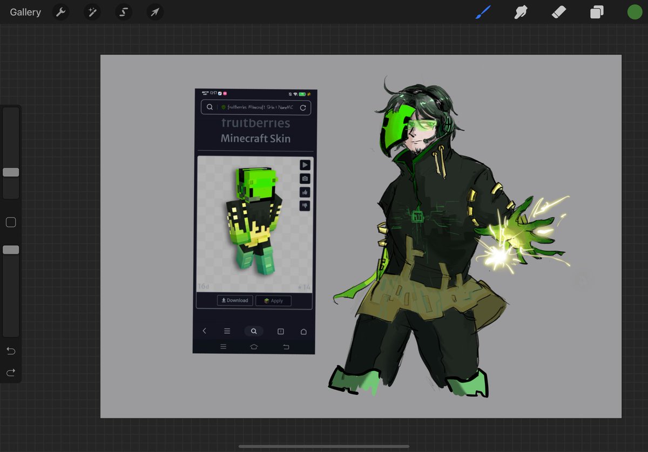Screen dimensions: 648x452
Task: Click the 'Minecraft Skin' heading text
Action: tap(255, 139)
